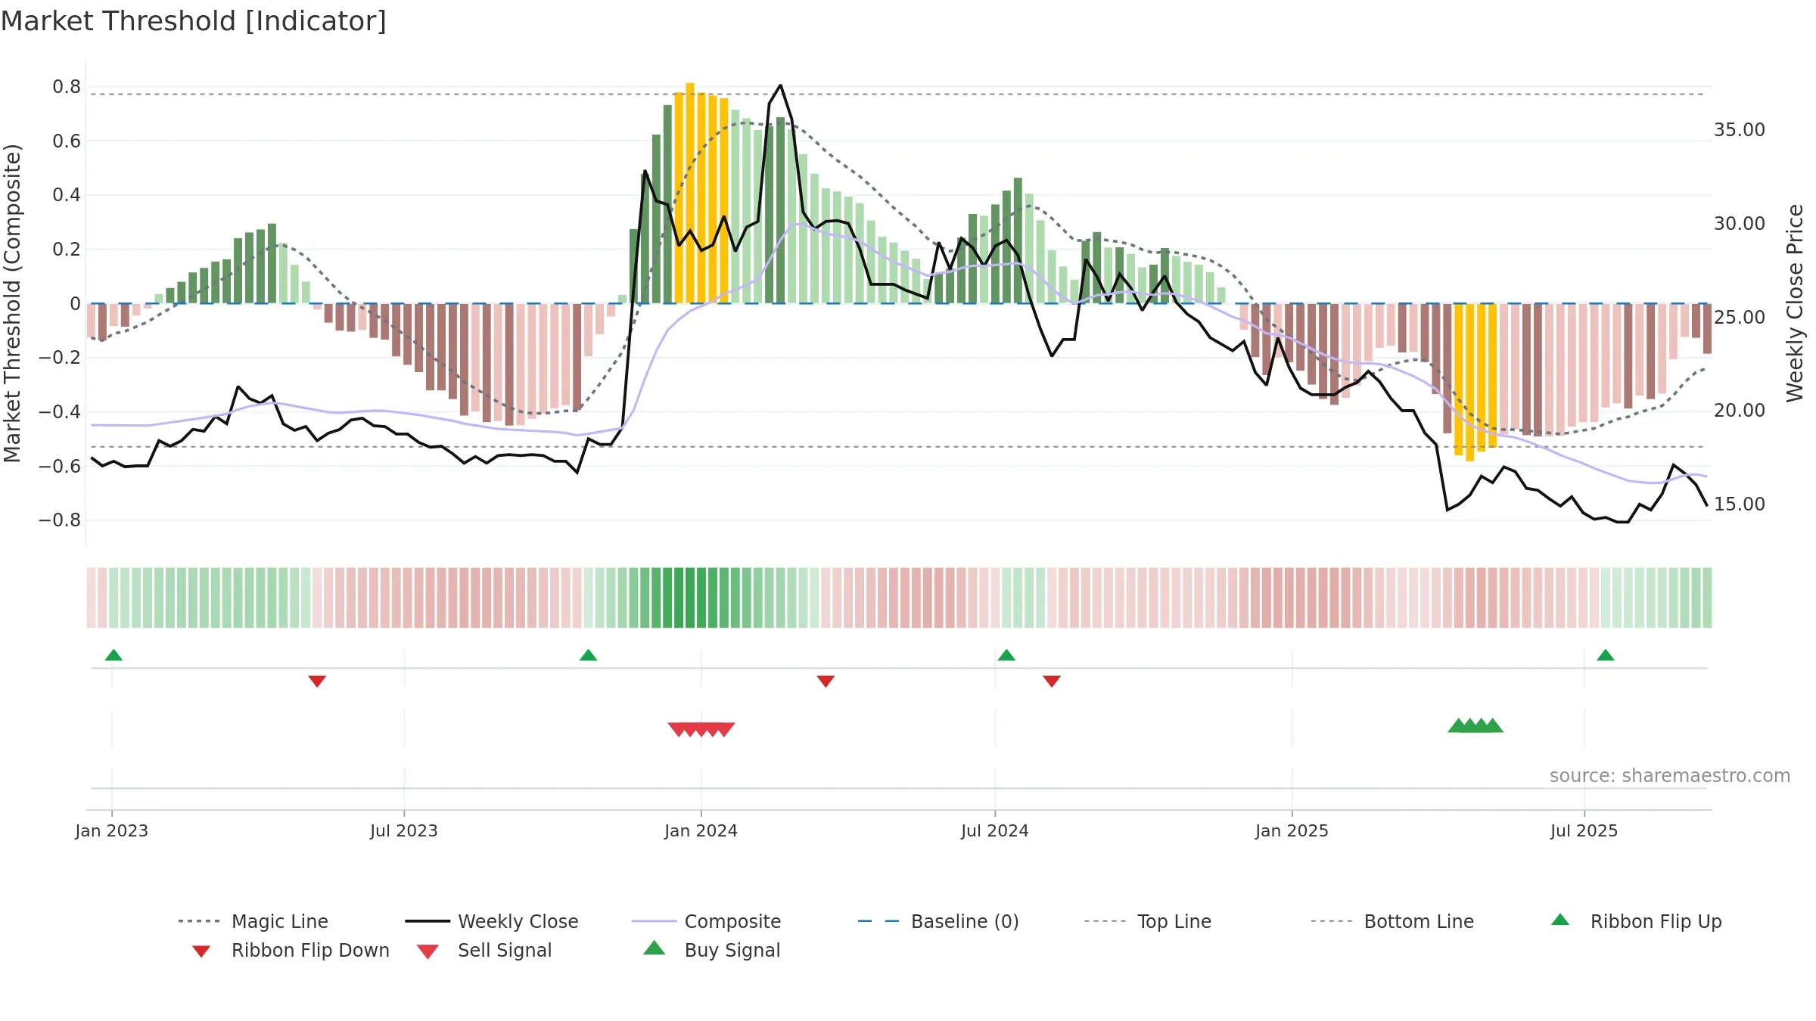This screenshot has width=1816, height=1021.
Task: Toggle the Magic Line legend entry
Action: (253, 921)
